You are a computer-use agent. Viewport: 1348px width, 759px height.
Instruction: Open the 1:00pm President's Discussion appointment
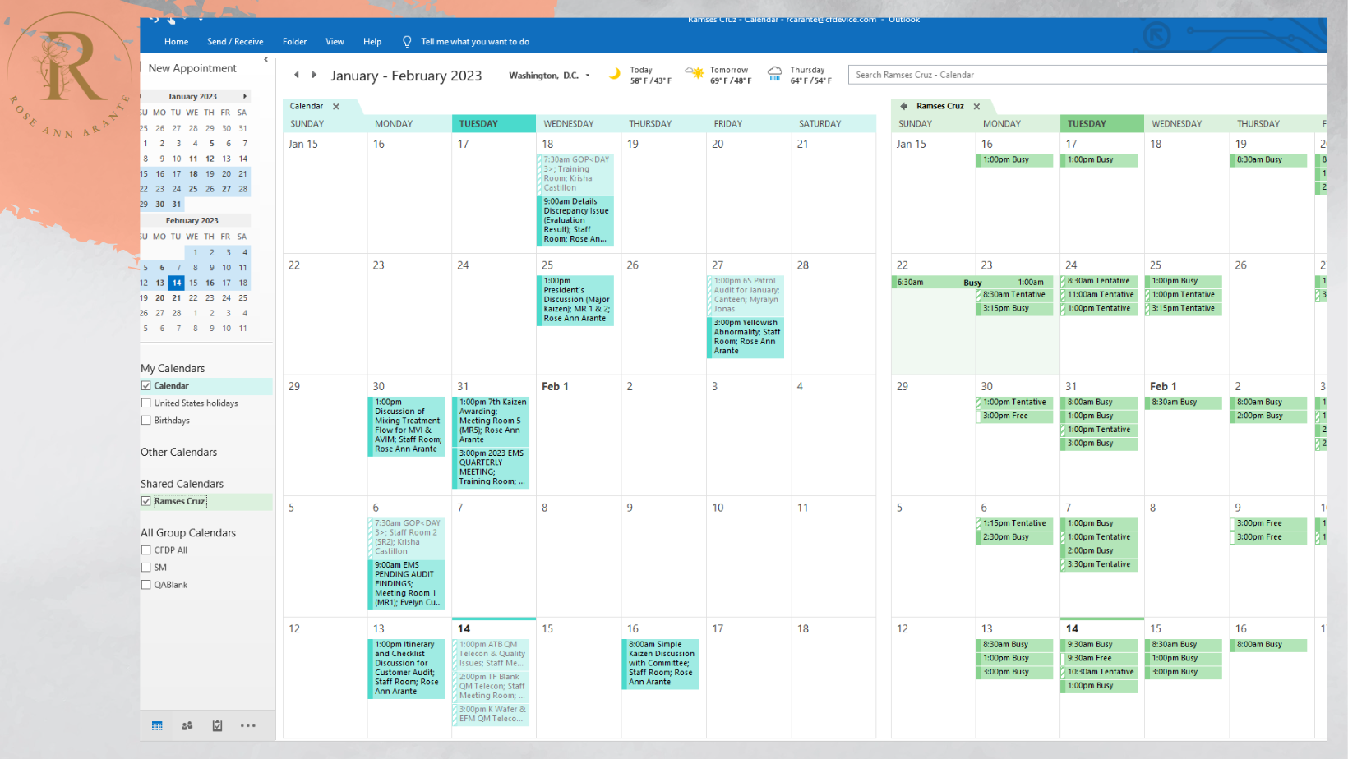click(575, 300)
